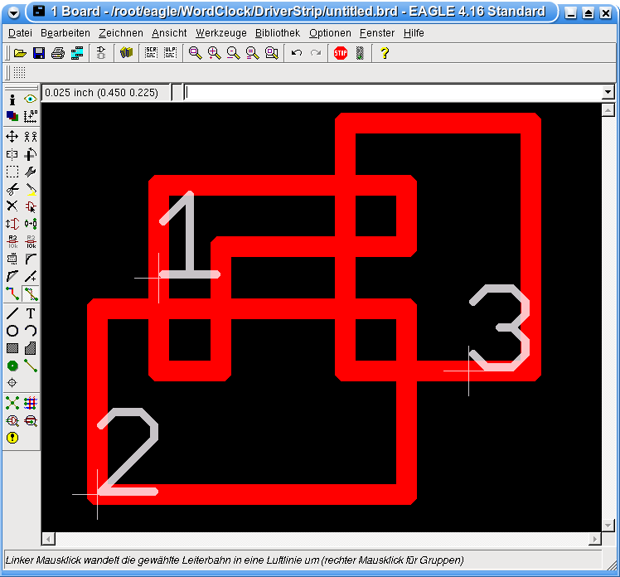Click the zoom select area icon

point(272,52)
